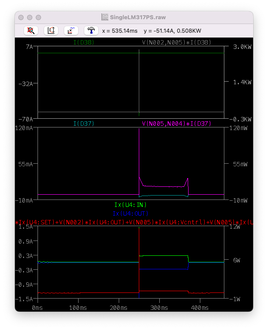Click the I(D38) trace label
The height and width of the screenshot is (330, 268).
pyautogui.click(x=83, y=42)
